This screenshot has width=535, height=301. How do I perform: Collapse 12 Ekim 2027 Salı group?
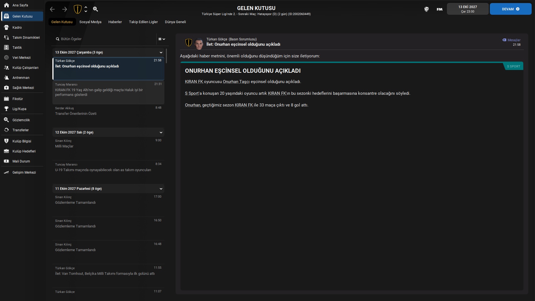pyautogui.click(x=161, y=132)
